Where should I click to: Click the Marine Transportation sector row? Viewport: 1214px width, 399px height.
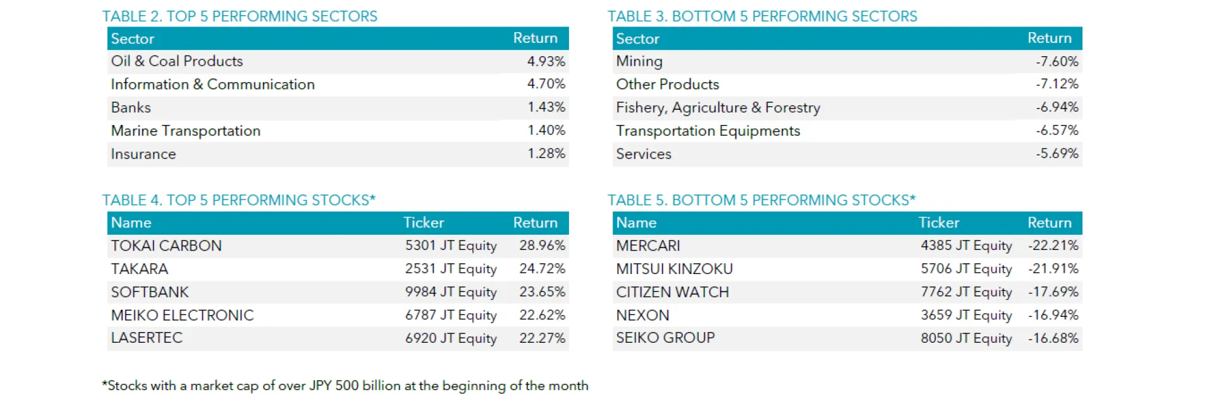[x=338, y=131]
